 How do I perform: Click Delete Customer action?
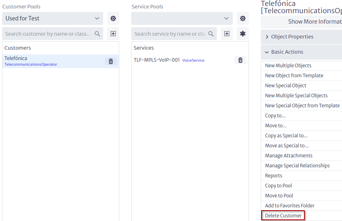point(283,215)
